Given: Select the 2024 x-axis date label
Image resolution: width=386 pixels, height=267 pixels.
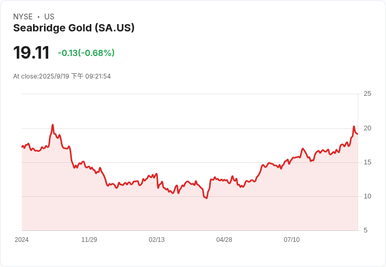Looking at the screenshot, I should click(22, 240).
